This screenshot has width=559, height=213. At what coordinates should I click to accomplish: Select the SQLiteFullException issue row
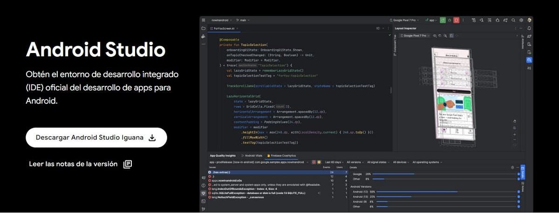pyautogui.click(x=277, y=193)
